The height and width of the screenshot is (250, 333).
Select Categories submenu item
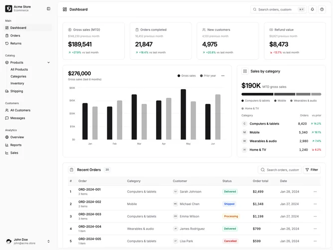[18, 76]
